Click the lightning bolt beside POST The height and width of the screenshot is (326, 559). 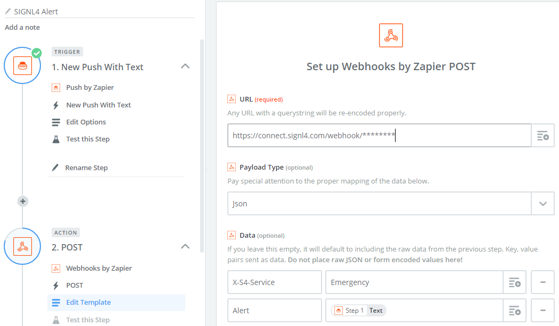[56, 286]
